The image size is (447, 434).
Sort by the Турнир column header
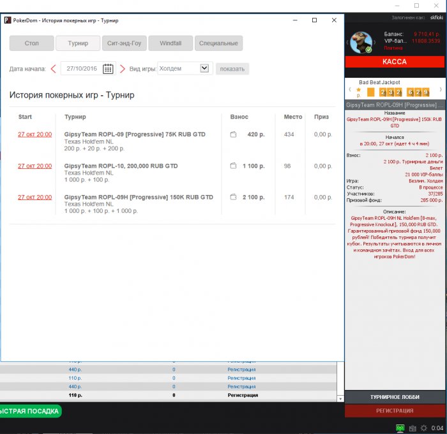pyautogui.click(x=75, y=117)
